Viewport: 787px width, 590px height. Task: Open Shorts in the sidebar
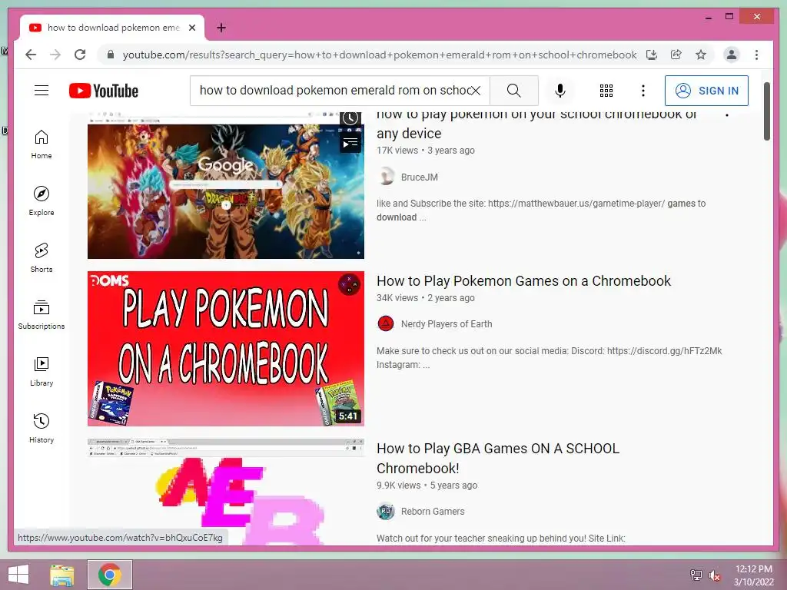42,258
